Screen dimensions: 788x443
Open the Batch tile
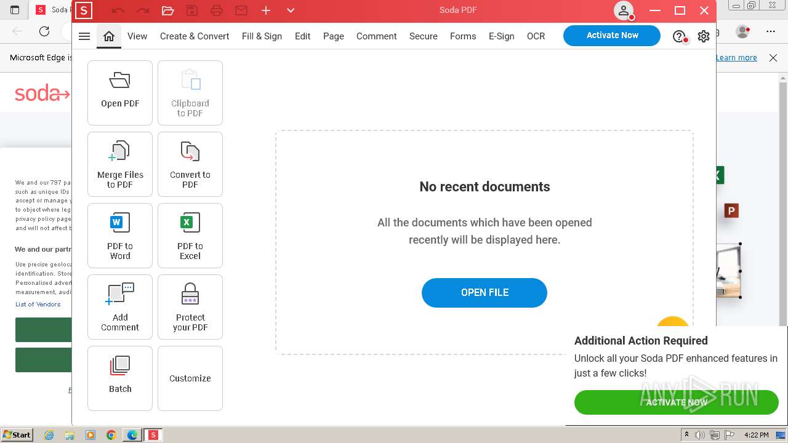[120, 378]
